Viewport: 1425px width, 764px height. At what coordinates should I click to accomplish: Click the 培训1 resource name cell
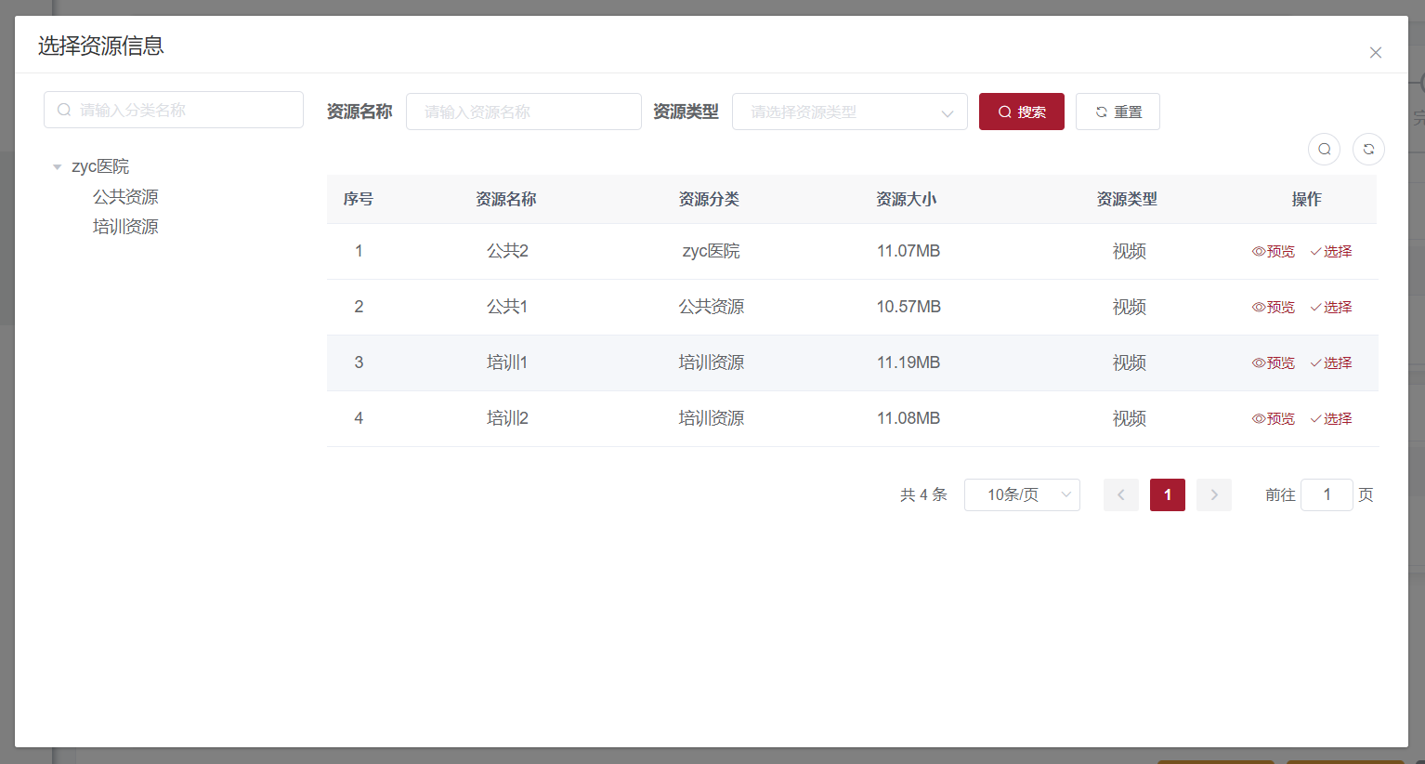[x=507, y=362]
